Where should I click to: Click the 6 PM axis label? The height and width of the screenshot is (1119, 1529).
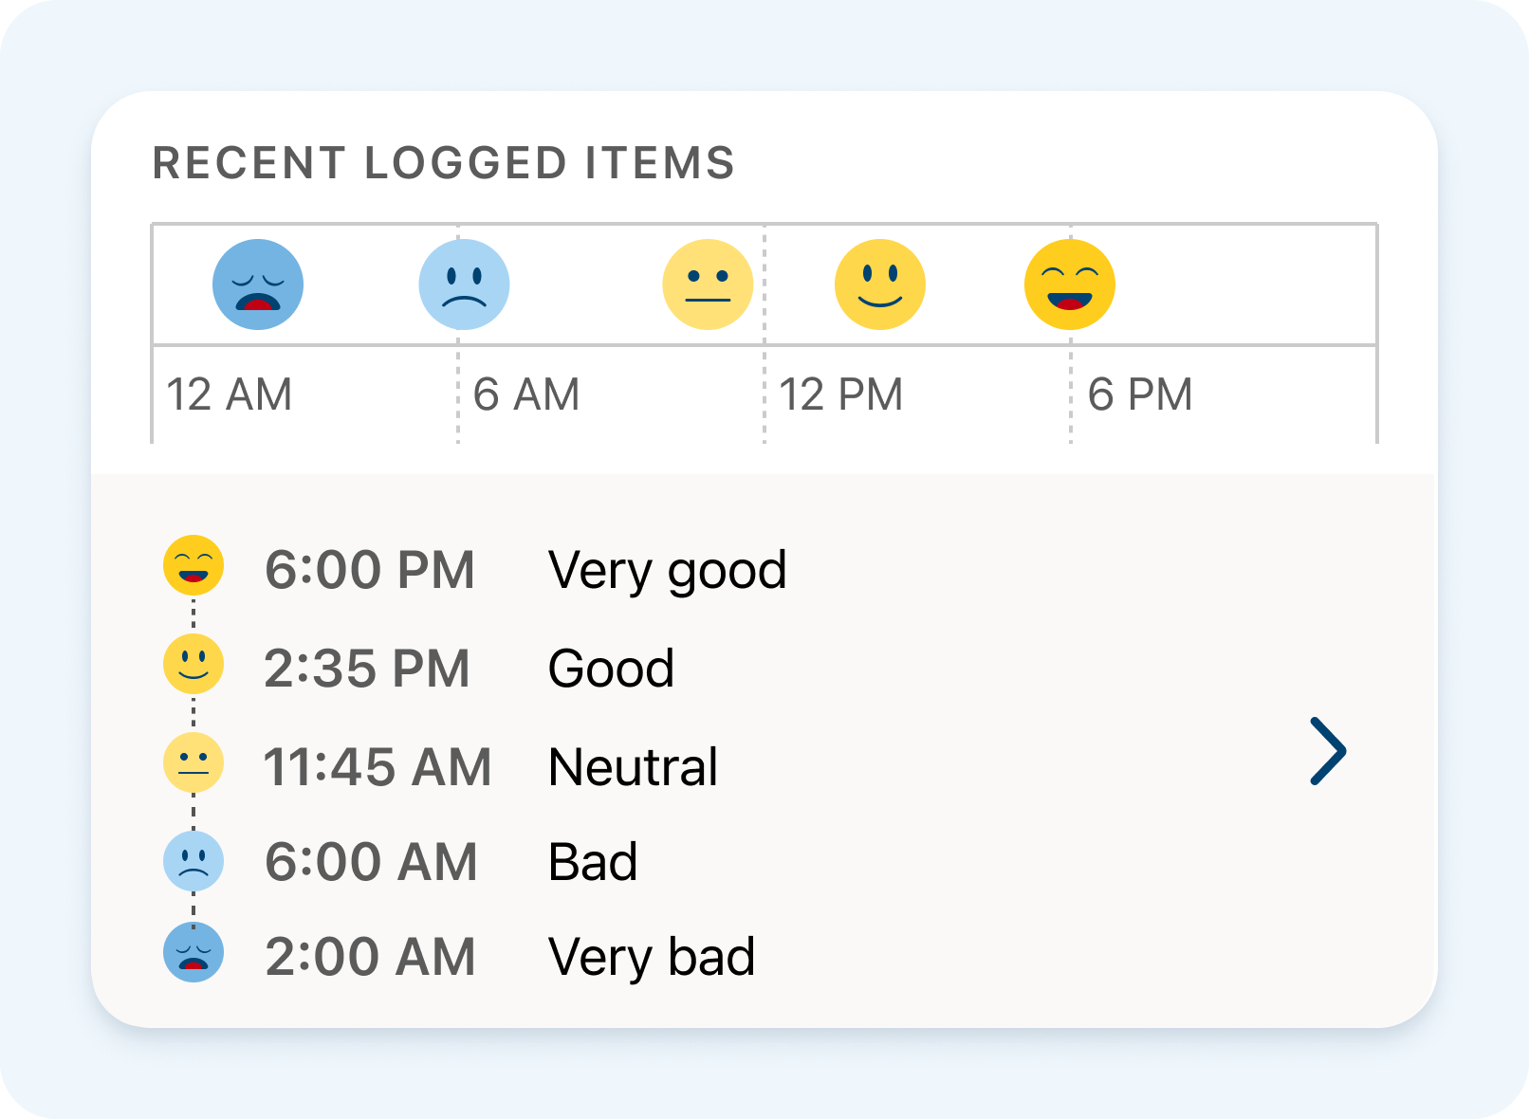tap(1140, 394)
